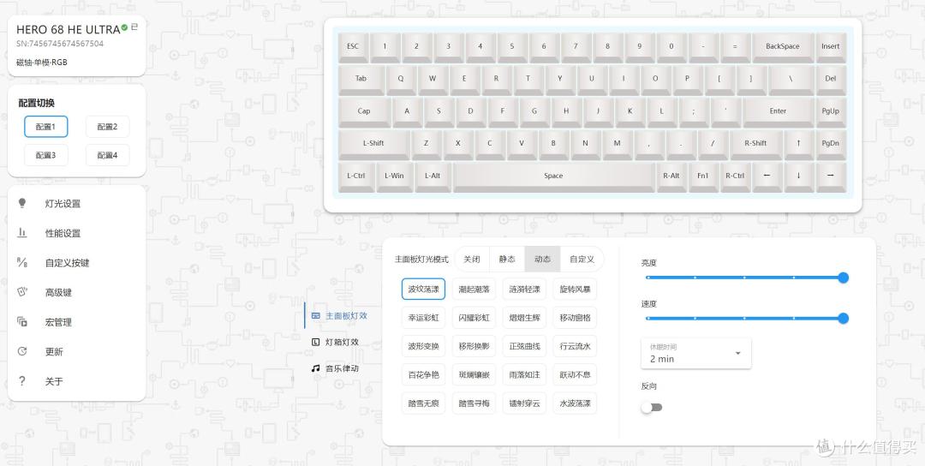Click the 磁轴-单模-RGB device description

tap(42, 62)
